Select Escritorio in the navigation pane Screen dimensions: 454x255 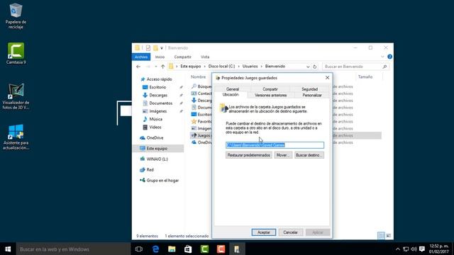[157, 87]
